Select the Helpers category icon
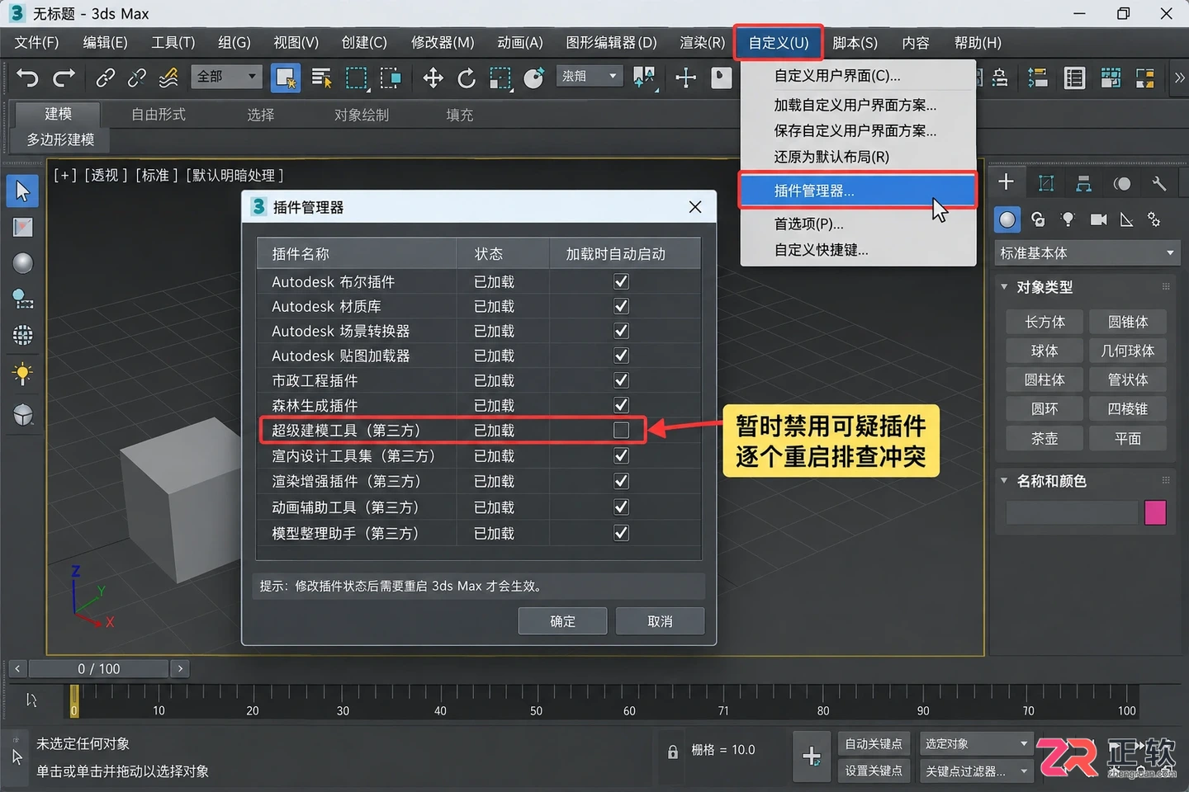This screenshot has width=1189, height=792. (x=1126, y=219)
